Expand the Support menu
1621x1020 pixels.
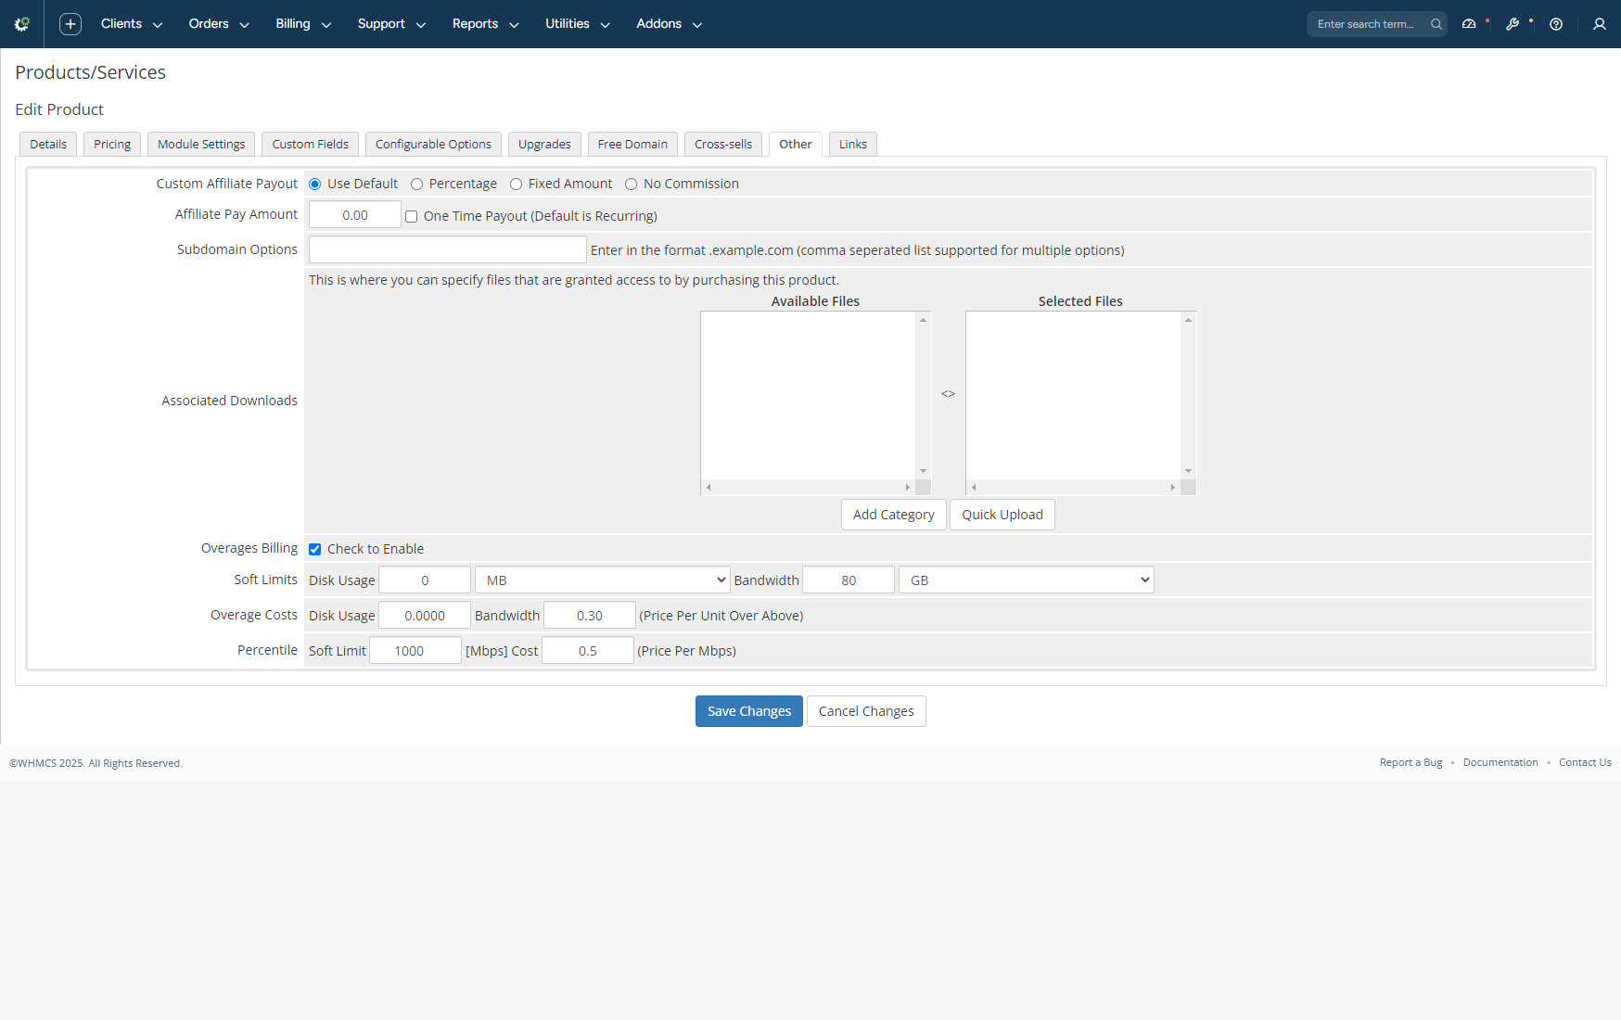(x=391, y=24)
